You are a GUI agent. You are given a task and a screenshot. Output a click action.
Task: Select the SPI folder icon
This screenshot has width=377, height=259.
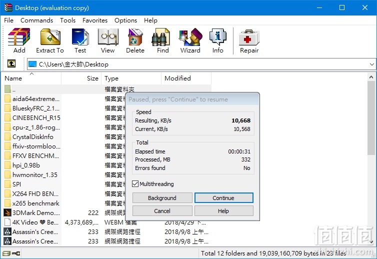point(7,184)
